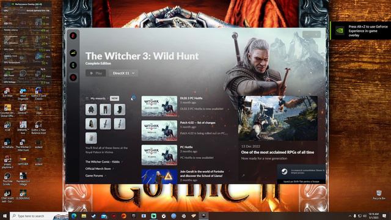
Task: Select the hooded armor reward in second row
Action: (91, 123)
